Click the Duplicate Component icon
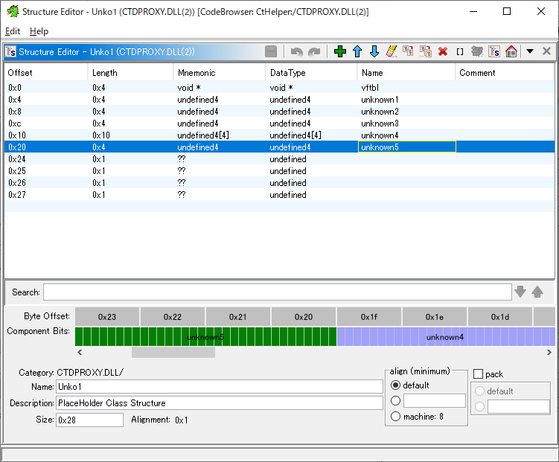The image size is (559, 462). click(x=408, y=51)
